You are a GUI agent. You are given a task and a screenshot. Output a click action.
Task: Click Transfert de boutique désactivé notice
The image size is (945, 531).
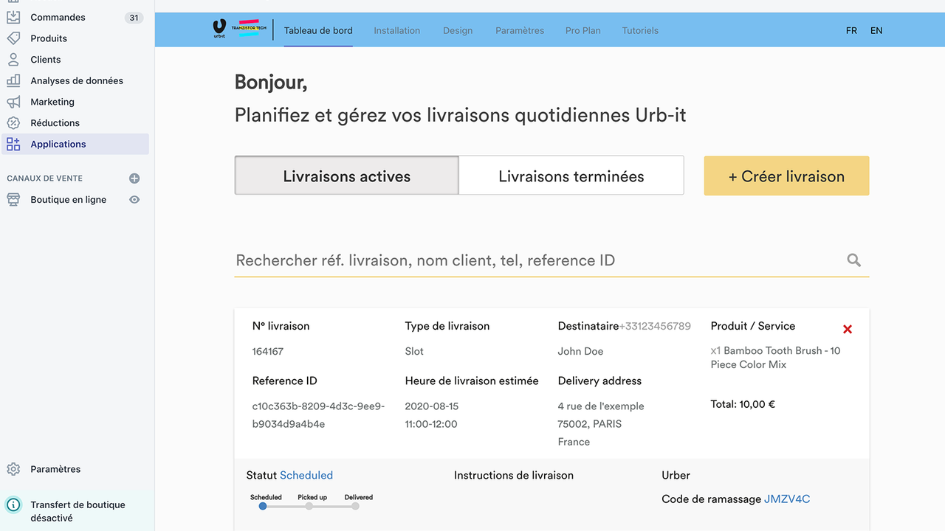78,511
